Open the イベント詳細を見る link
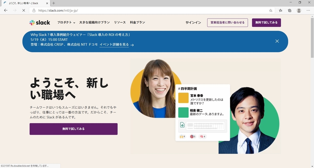314x168 pixels. click(114, 45)
